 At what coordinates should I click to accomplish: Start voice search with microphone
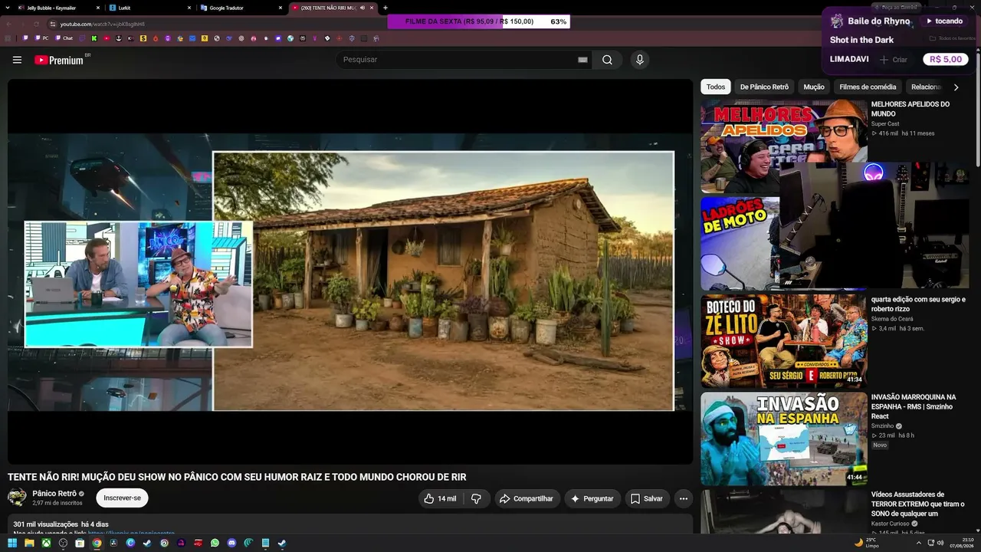click(639, 60)
